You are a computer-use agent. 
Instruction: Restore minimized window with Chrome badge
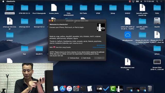136,89
